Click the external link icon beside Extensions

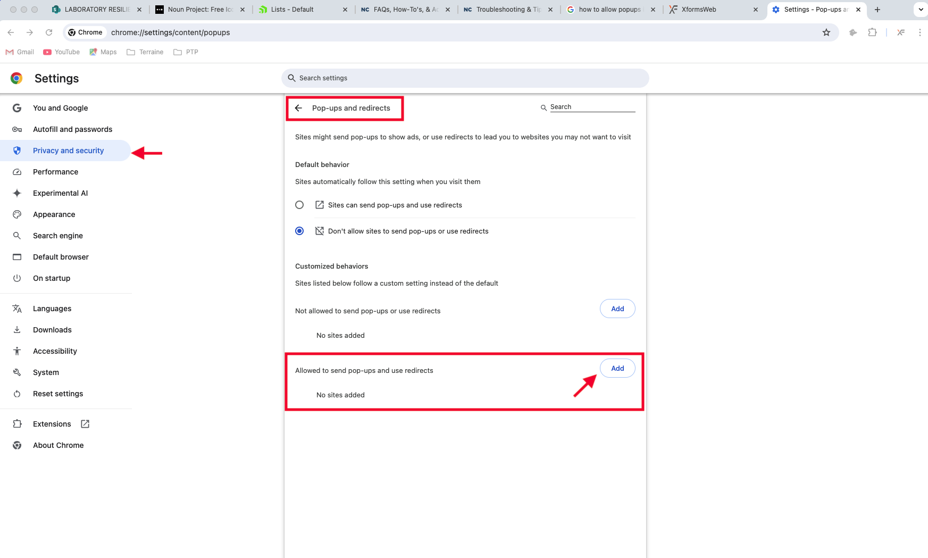pos(85,424)
